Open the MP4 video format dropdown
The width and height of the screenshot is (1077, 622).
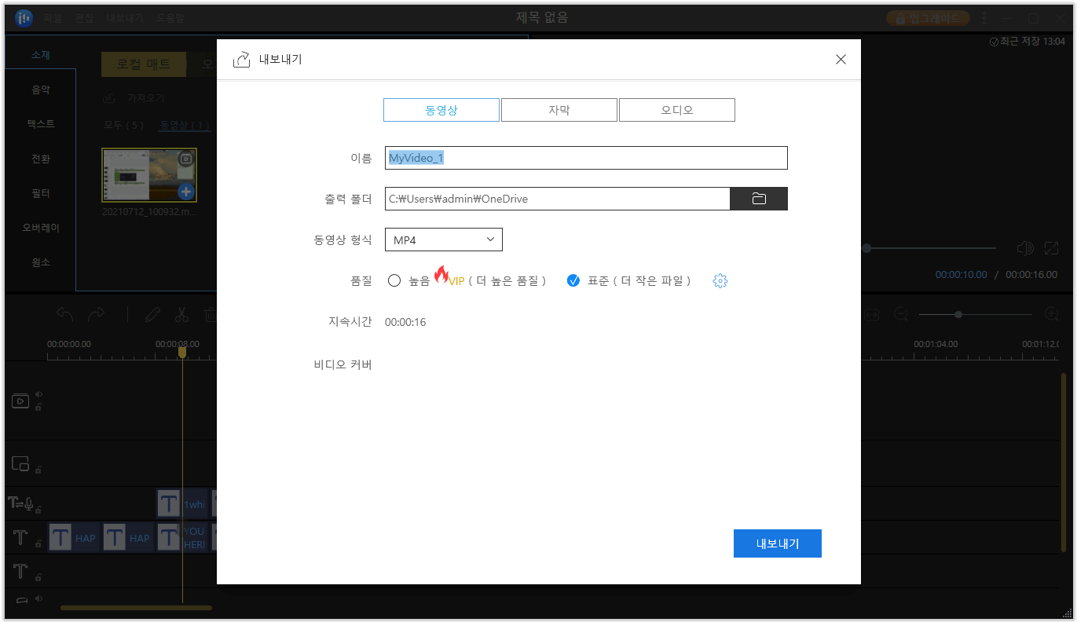click(443, 239)
